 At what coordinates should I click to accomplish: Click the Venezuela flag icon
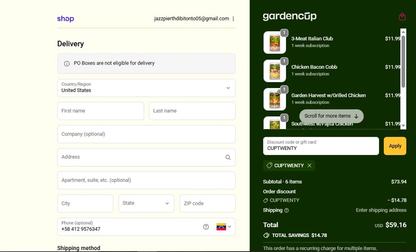[x=221, y=227]
